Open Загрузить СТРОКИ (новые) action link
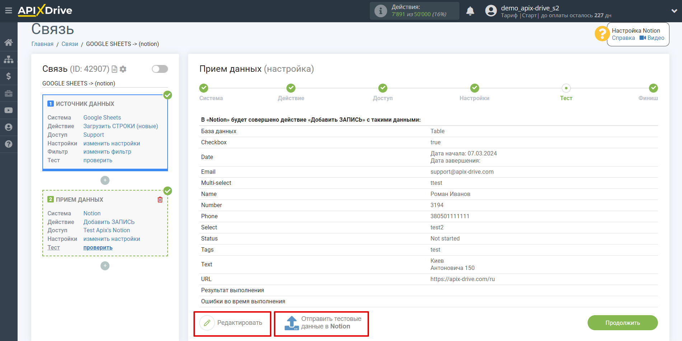682x341 pixels. [121, 126]
